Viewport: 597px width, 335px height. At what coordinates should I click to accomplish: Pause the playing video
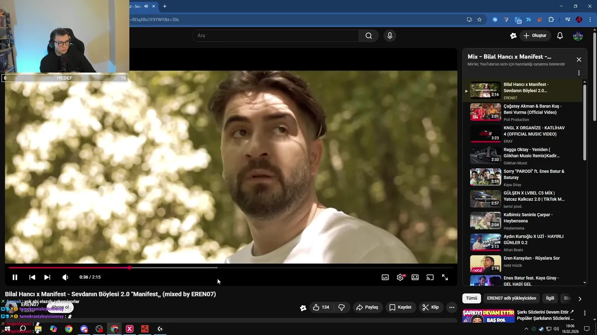(x=15, y=277)
